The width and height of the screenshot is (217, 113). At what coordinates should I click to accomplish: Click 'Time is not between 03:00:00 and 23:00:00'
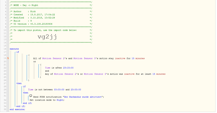click(x=54, y=90)
